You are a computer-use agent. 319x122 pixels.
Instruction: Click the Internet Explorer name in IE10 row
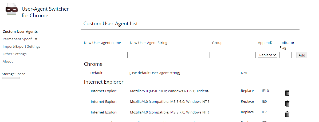coord(104,91)
